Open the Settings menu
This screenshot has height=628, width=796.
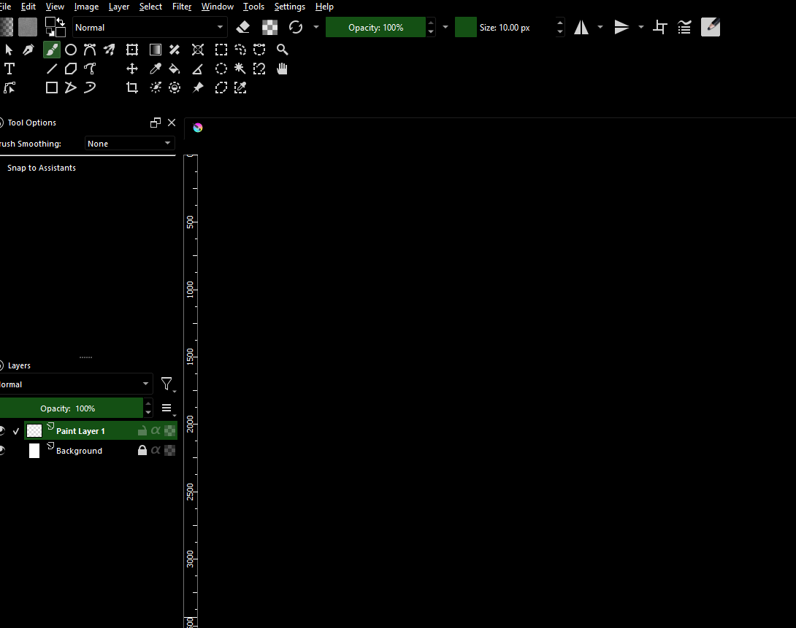tap(289, 7)
